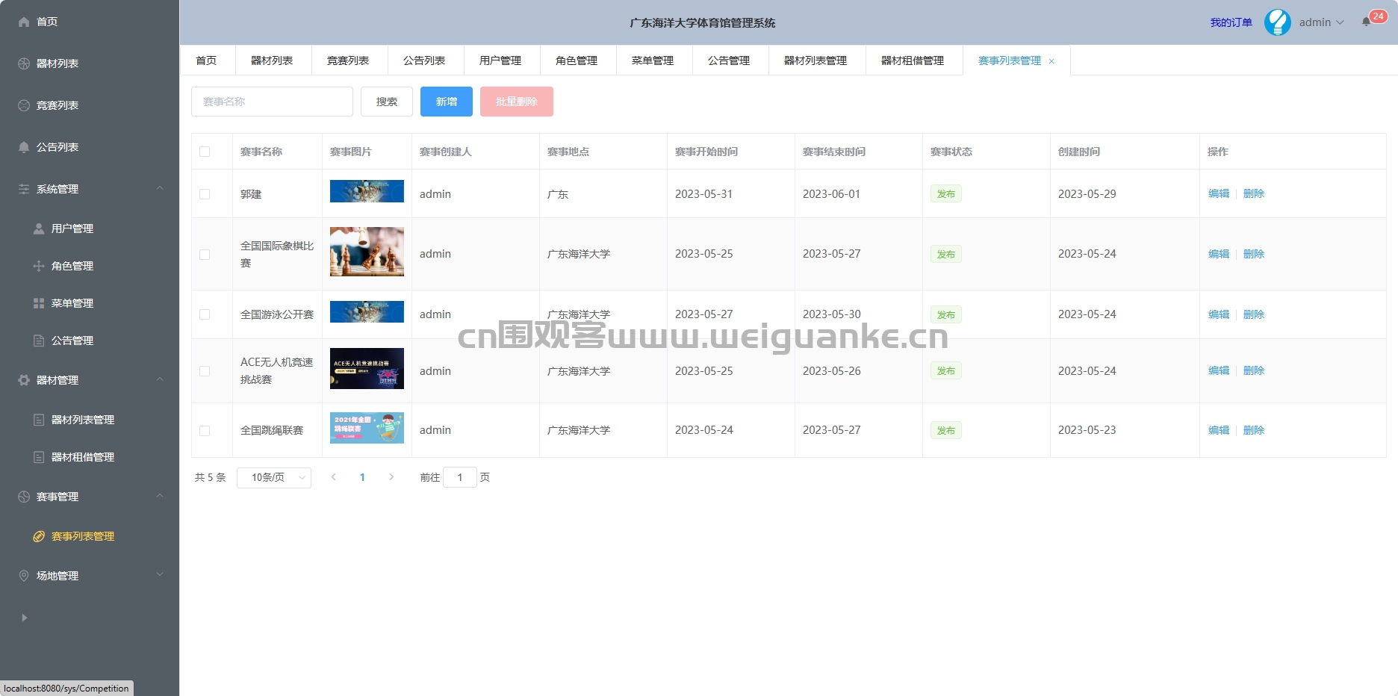The height and width of the screenshot is (696, 1398).
Task: Open the chess competition thumbnail image
Action: (x=367, y=252)
